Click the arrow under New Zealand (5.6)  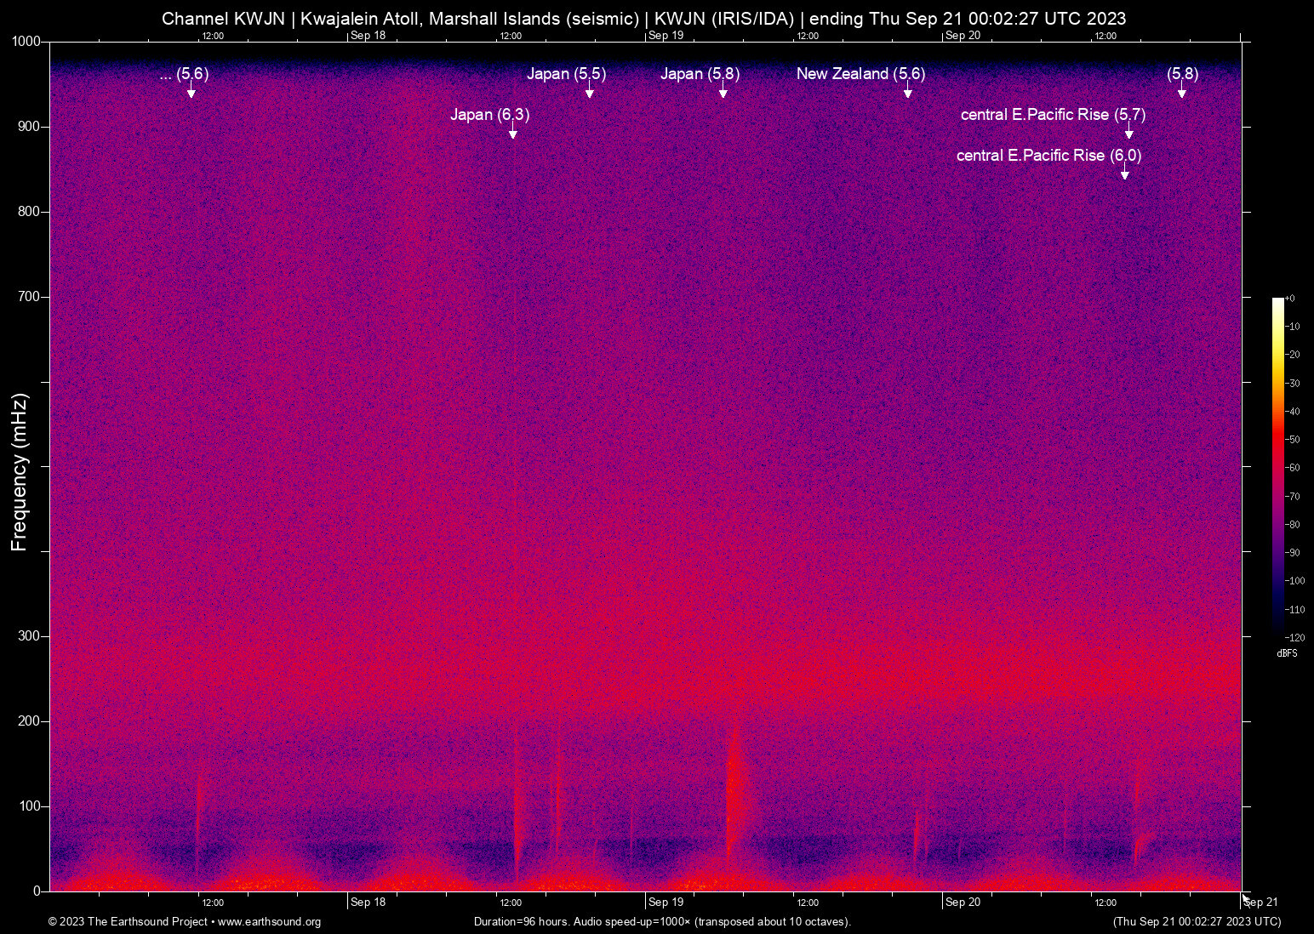click(907, 93)
